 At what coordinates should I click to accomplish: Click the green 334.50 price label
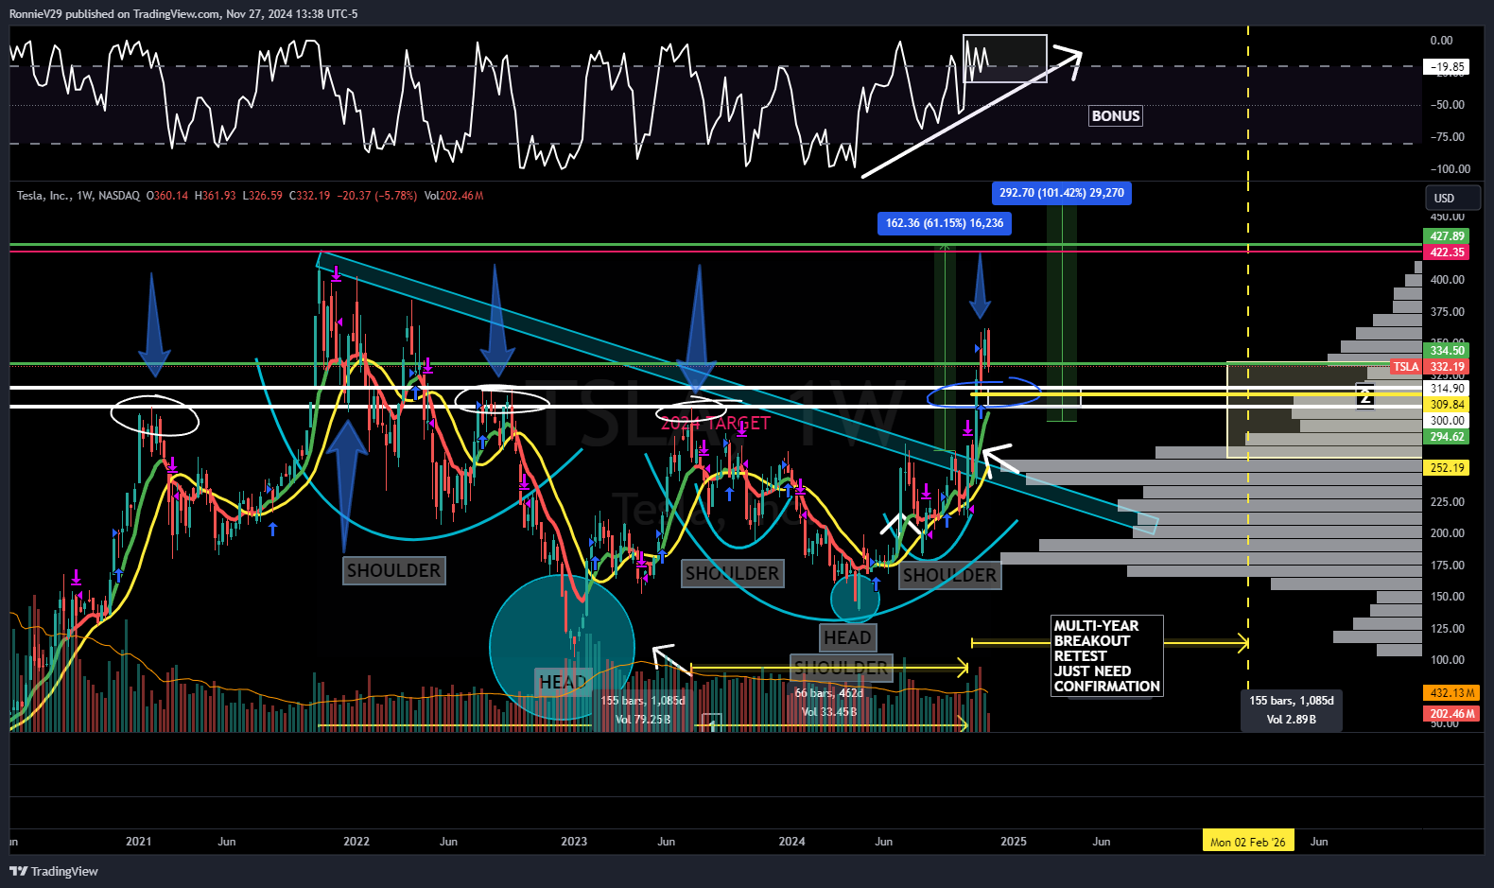tap(1447, 351)
